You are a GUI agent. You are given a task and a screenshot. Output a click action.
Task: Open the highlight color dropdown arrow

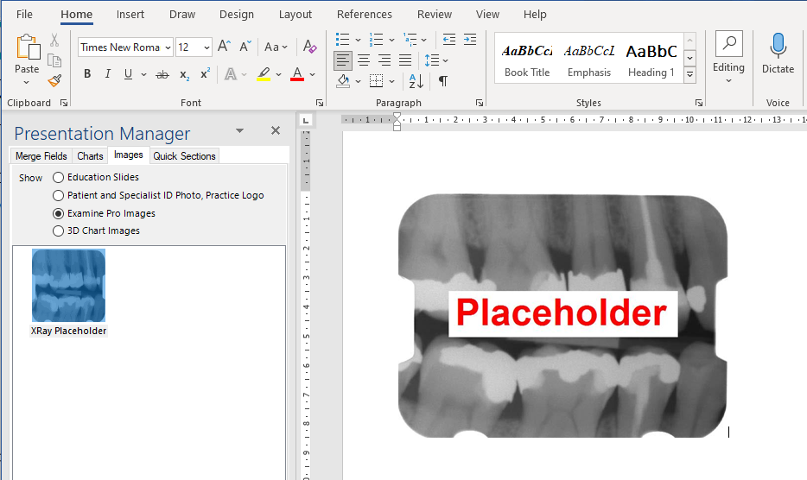point(278,74)
